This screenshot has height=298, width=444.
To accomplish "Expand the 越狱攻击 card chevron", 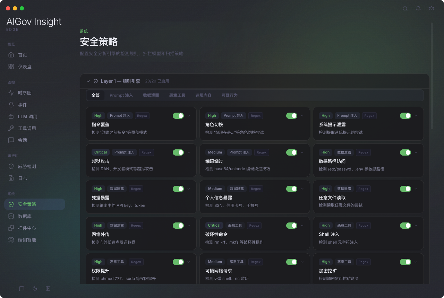I will pyautogui.click(x=189, y=152).
